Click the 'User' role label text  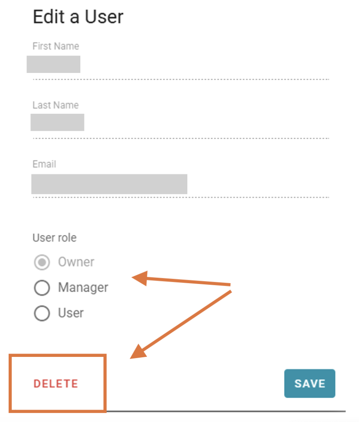[71, 313]
